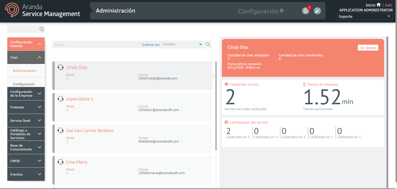The image size is (397, 189).
Task: Click the notifications bell icon
Action: [x=305, y=11]
